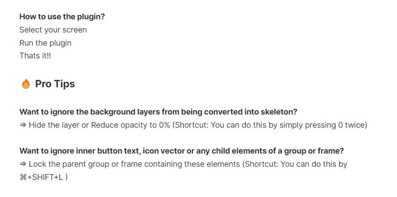The height and width of the screenshot is (197, 397).
Task: Click the fire emoji icon
Action: (26, 84)
